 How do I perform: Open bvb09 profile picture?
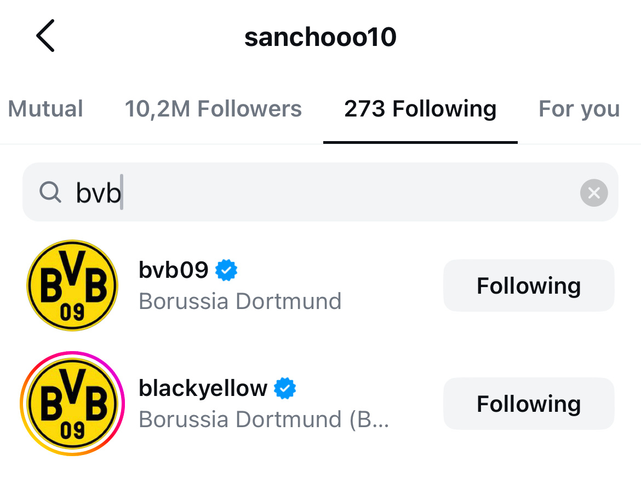pyautogui.click(x=72, y=285)
